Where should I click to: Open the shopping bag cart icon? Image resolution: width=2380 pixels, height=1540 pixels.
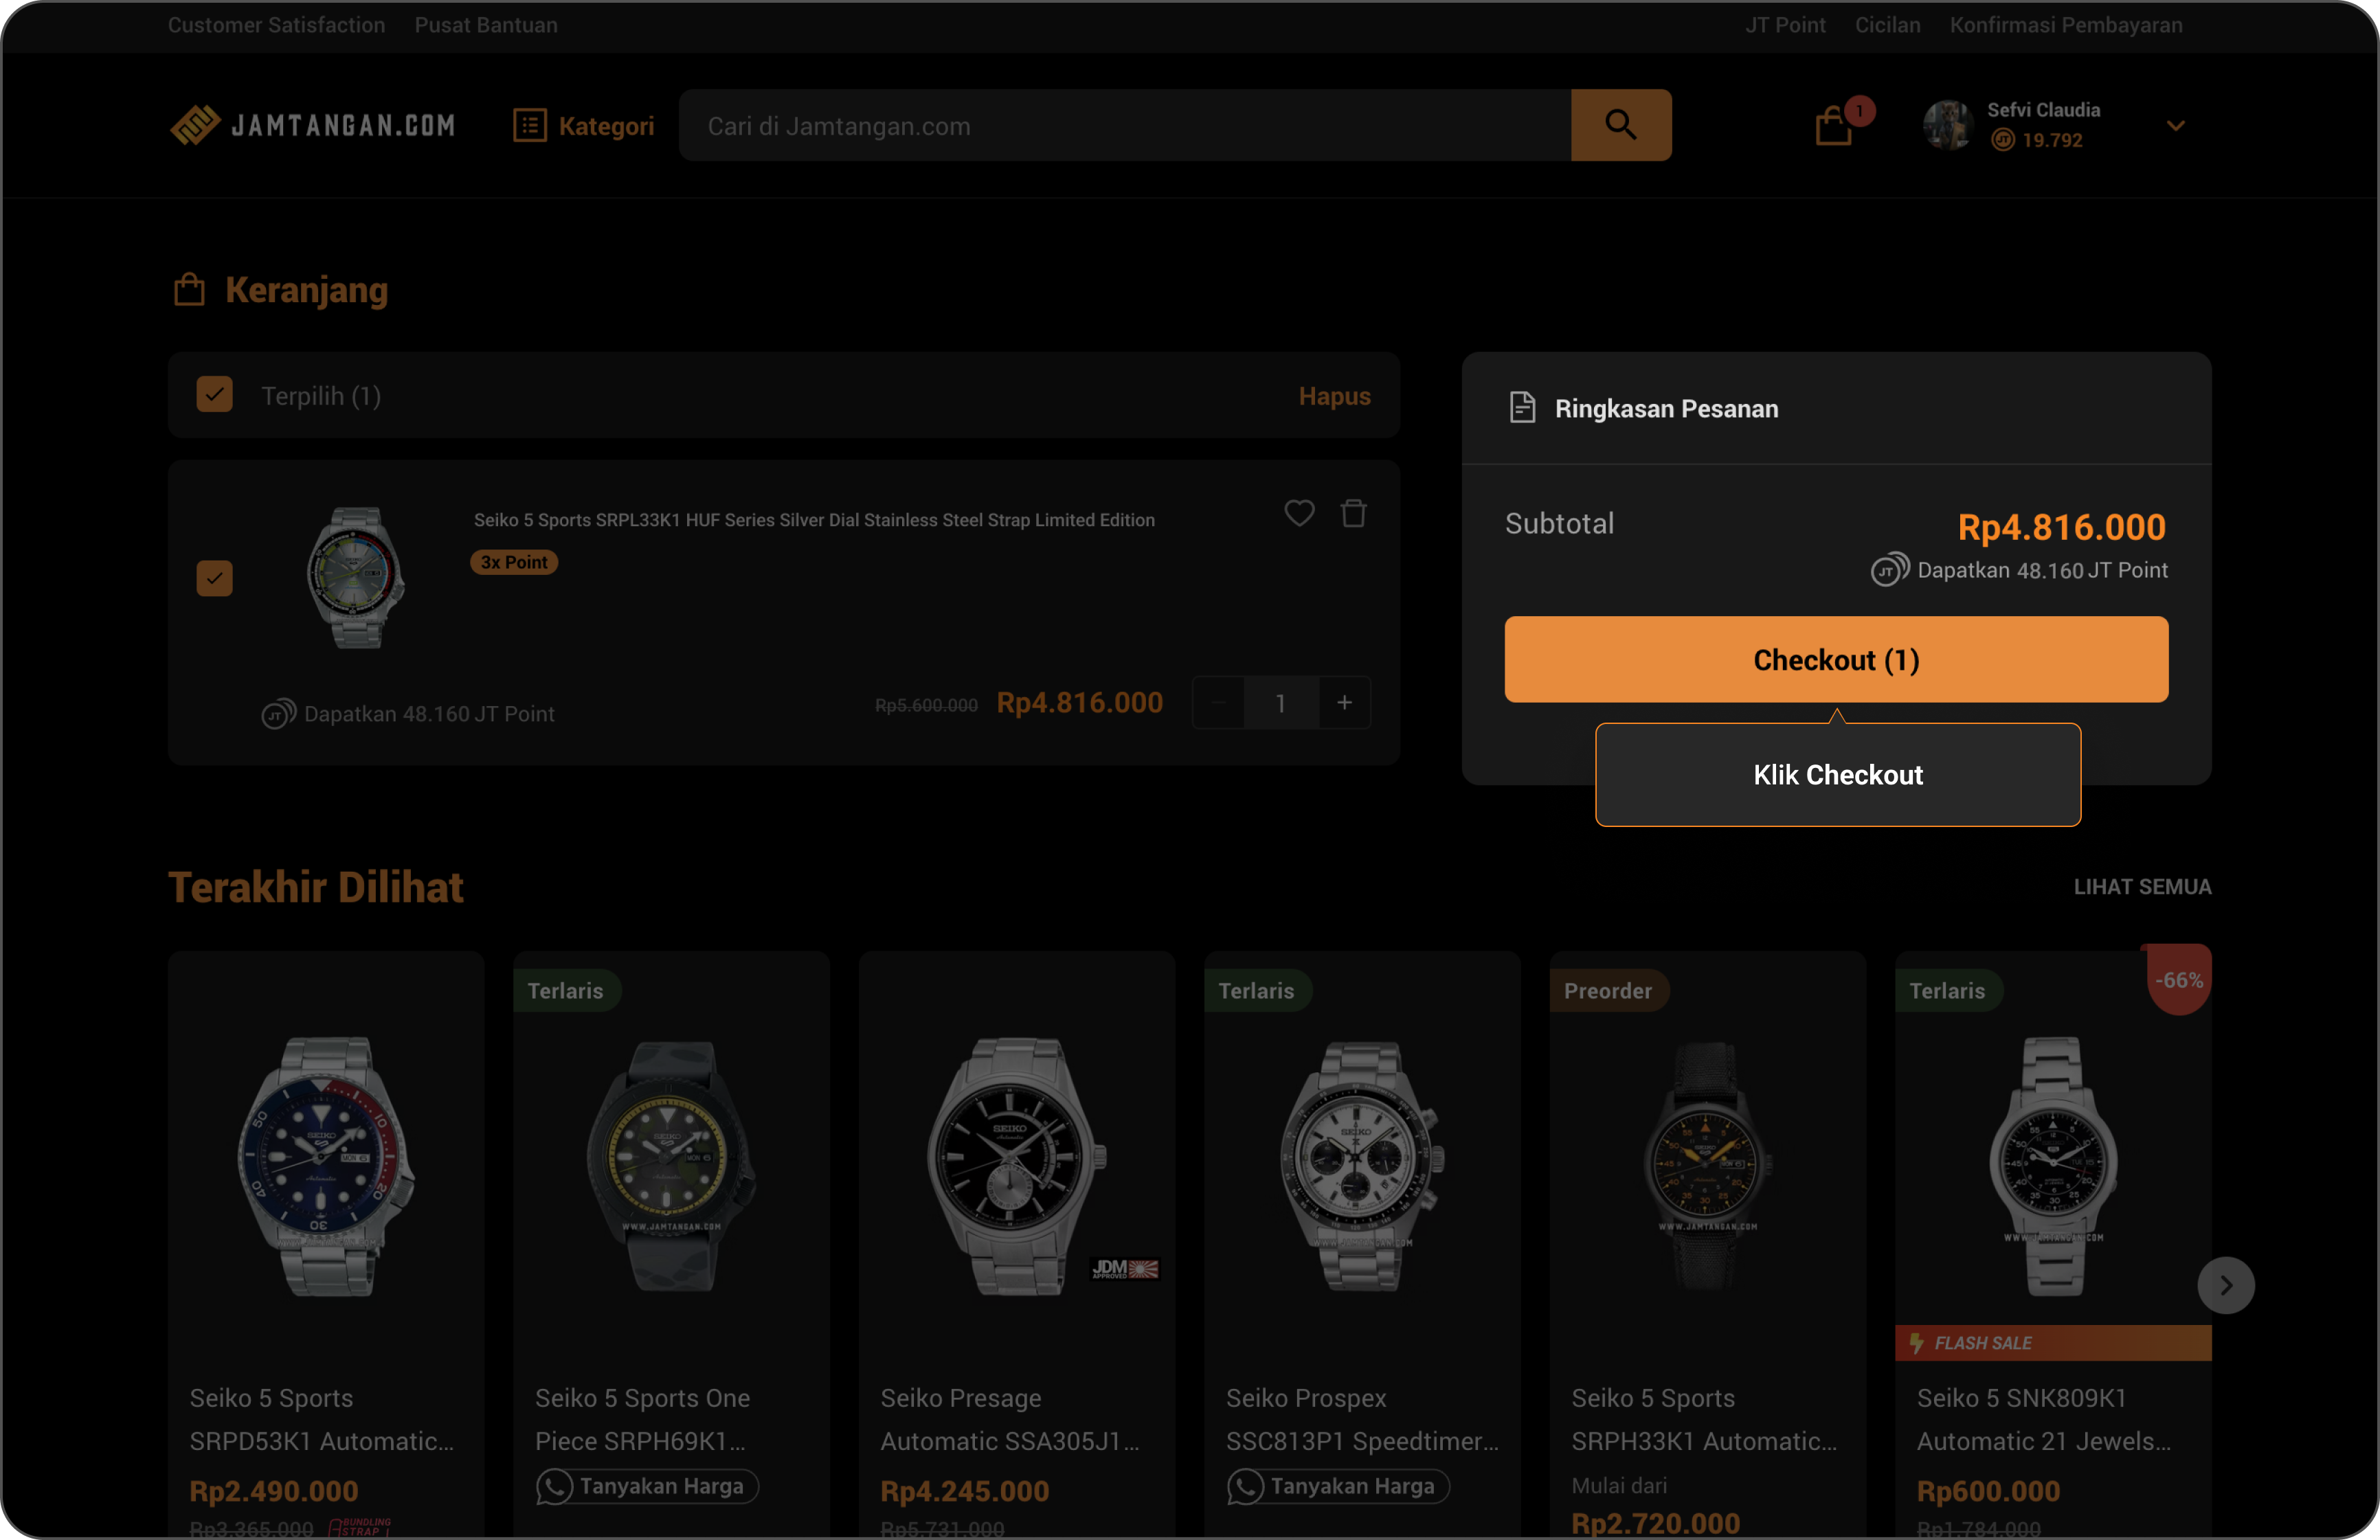pos(1834,126)
